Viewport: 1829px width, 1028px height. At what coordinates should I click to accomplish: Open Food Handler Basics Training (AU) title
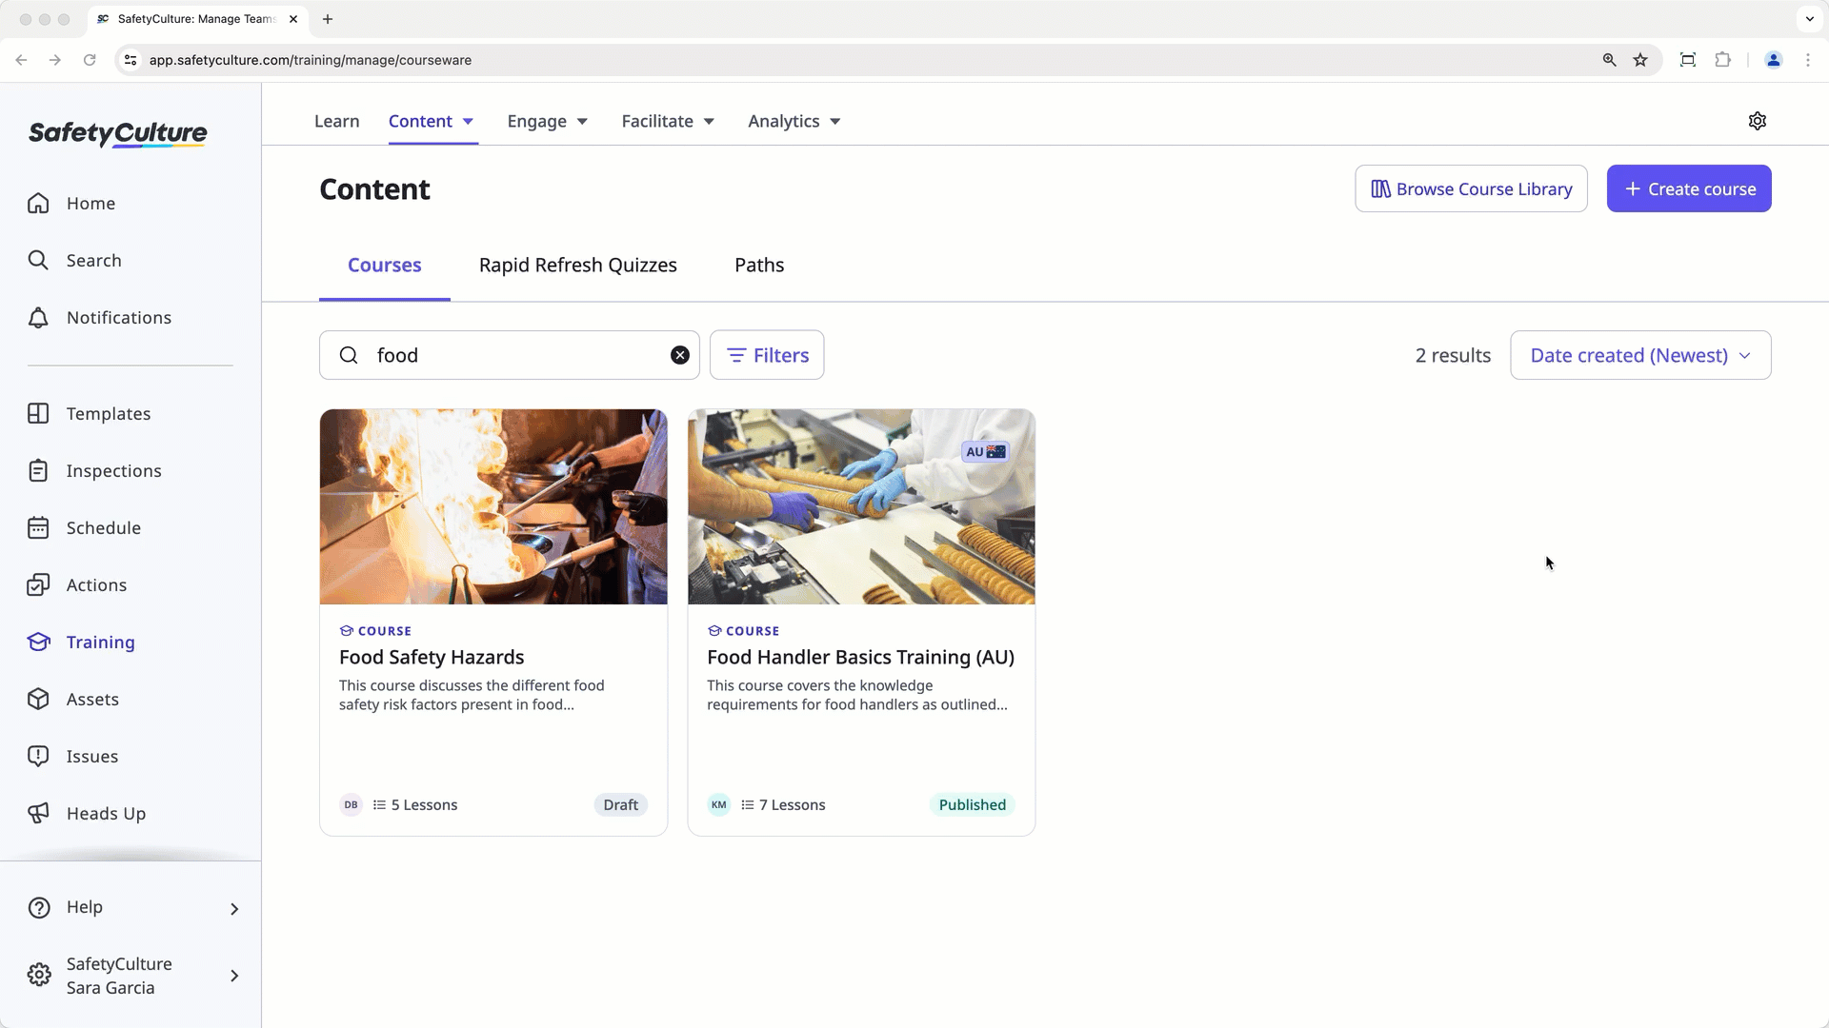pos(860,657)
